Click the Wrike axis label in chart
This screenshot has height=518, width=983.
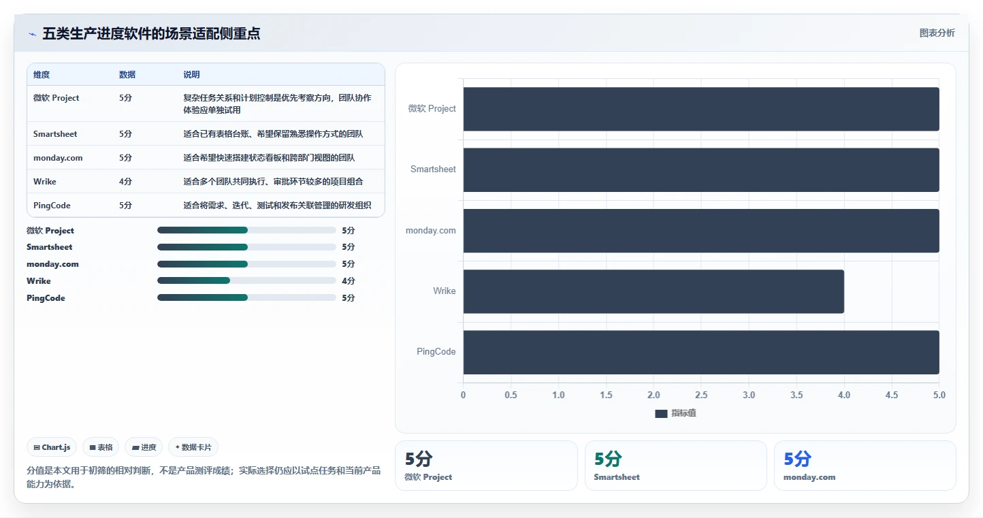pyautogui.click(x=445, y=291)
